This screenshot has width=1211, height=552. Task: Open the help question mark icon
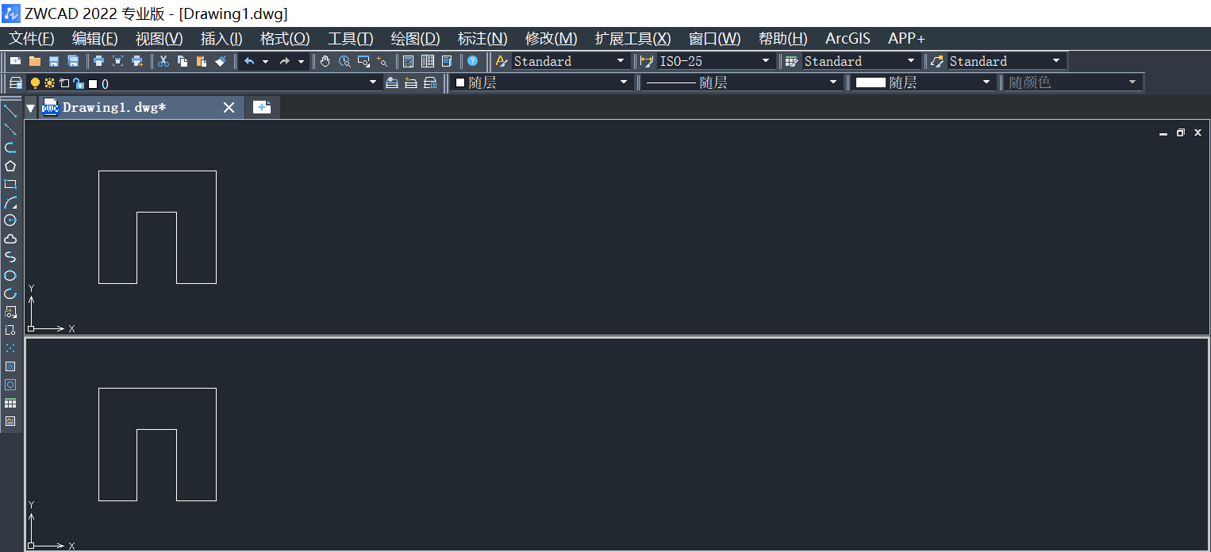473,61
